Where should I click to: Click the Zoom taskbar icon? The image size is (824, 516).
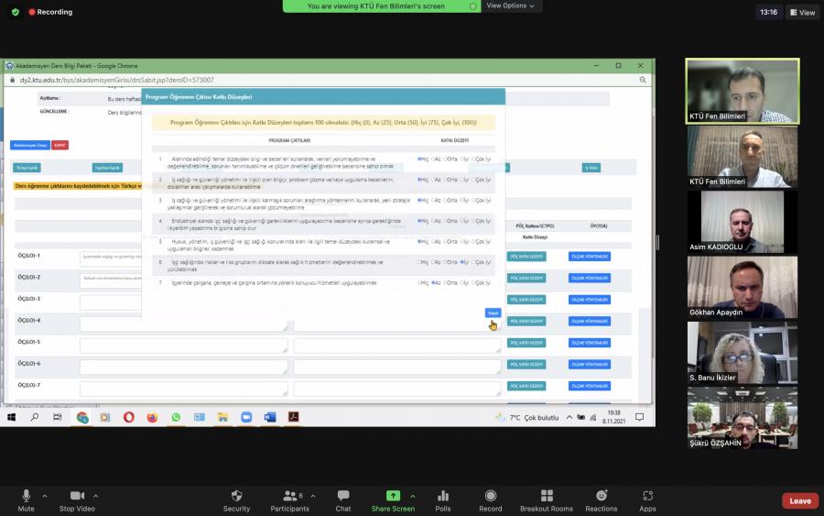(246, 417)
